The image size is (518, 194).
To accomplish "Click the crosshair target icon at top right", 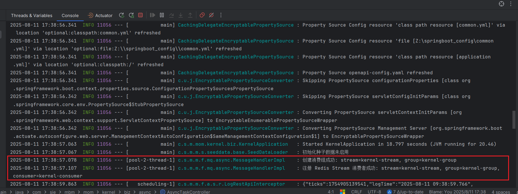I will (x=501, y=4).
